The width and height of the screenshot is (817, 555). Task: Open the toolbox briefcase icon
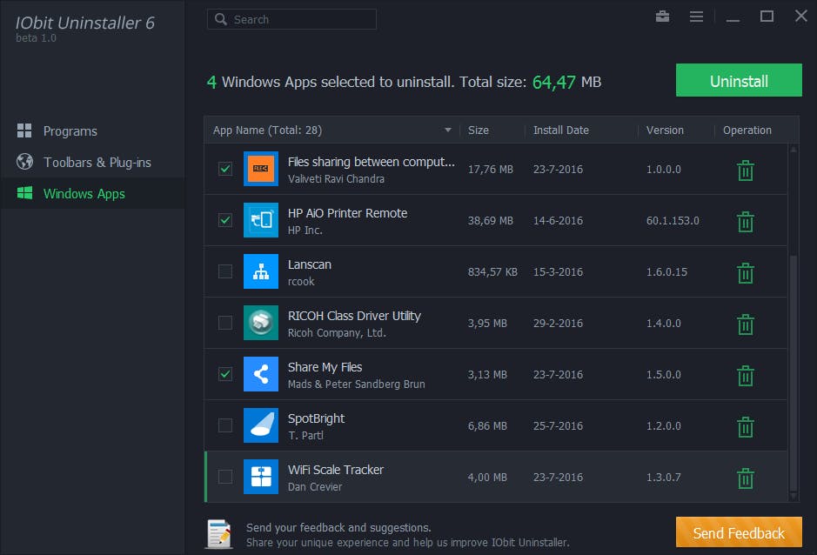[x=662, y=17]
